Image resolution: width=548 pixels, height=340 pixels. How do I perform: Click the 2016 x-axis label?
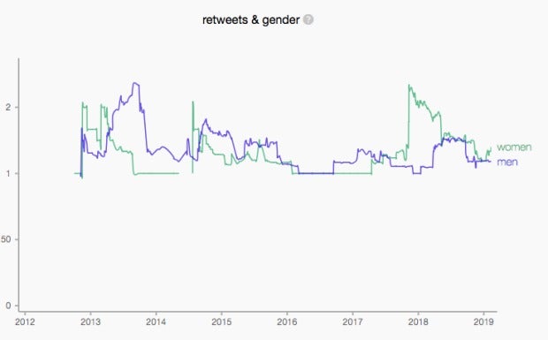(x=287, y=321)
